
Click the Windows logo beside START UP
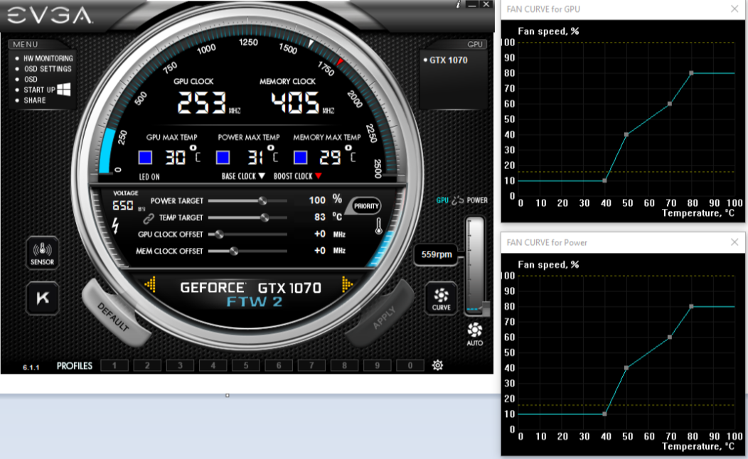[x=64, y=90]
